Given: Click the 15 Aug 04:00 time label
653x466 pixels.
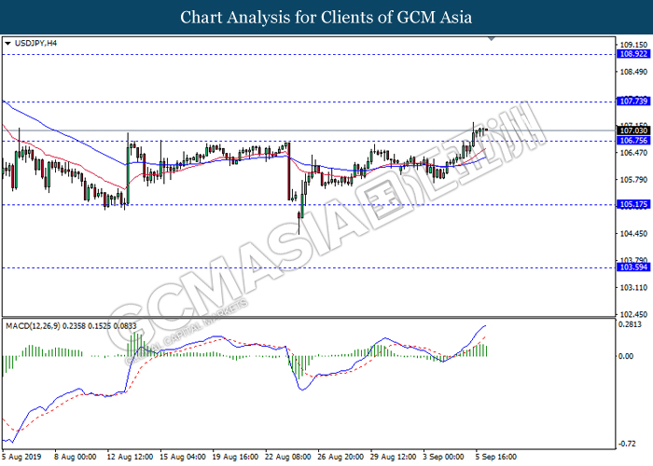Looking at the screenshot, I should coord(183,457).
